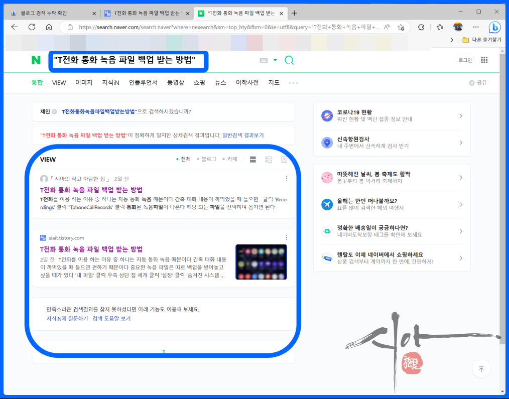Click the 공유 share button
The image size is (509, 399).
[478, 83]
